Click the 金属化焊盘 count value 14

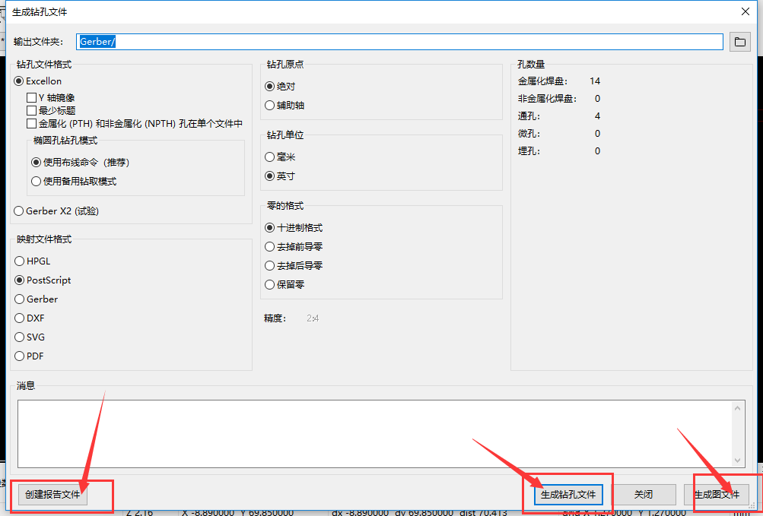595,81
